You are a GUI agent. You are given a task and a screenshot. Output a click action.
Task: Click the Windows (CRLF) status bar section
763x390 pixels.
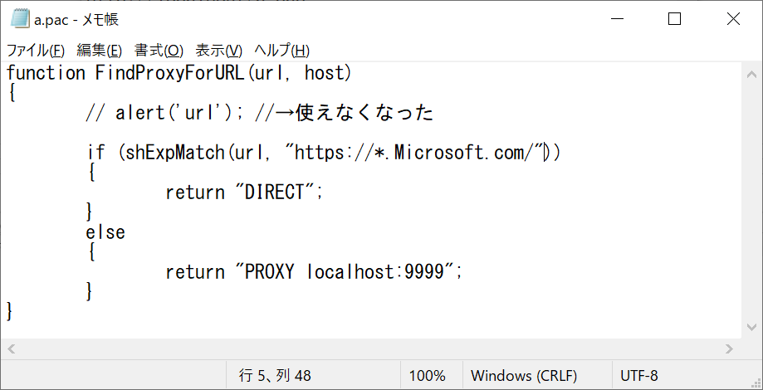click(x=524, y=375)
